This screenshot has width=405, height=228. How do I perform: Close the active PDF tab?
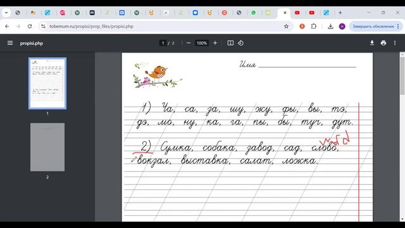[x=285, y=13]
